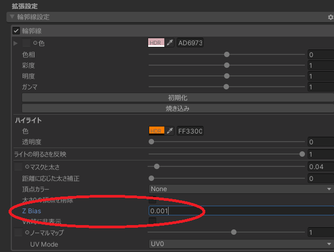Click the 距離に応じた太さ補正 value field

click(321, 178)
